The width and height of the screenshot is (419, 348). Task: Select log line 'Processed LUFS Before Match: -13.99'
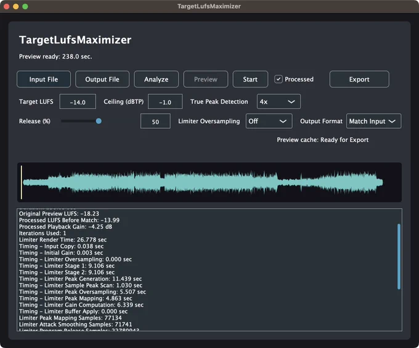click(x=69, y=220)
